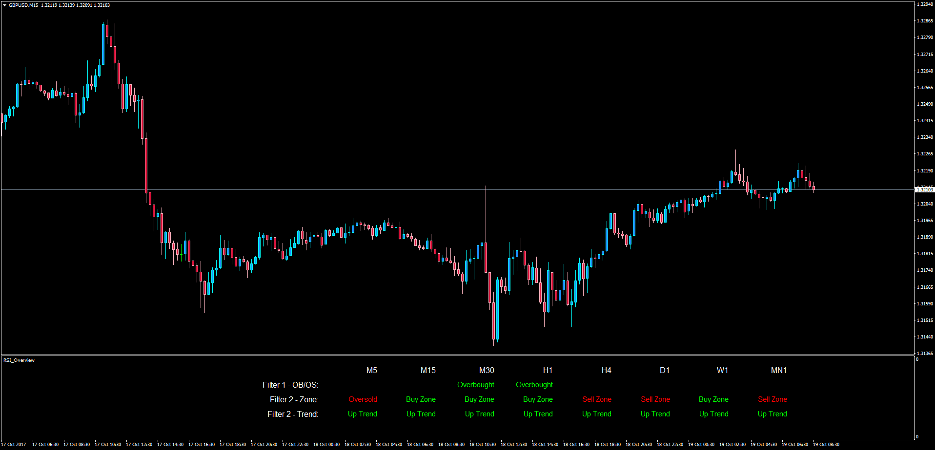
Task: Click the 'Filter 1 - OB/OS:' row label
Action: tap(290, 385)
